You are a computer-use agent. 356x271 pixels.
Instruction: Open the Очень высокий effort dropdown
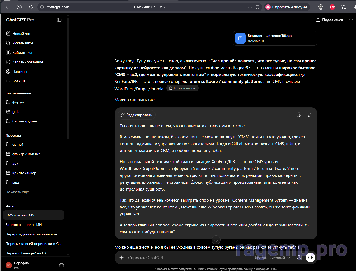point(272,258)
